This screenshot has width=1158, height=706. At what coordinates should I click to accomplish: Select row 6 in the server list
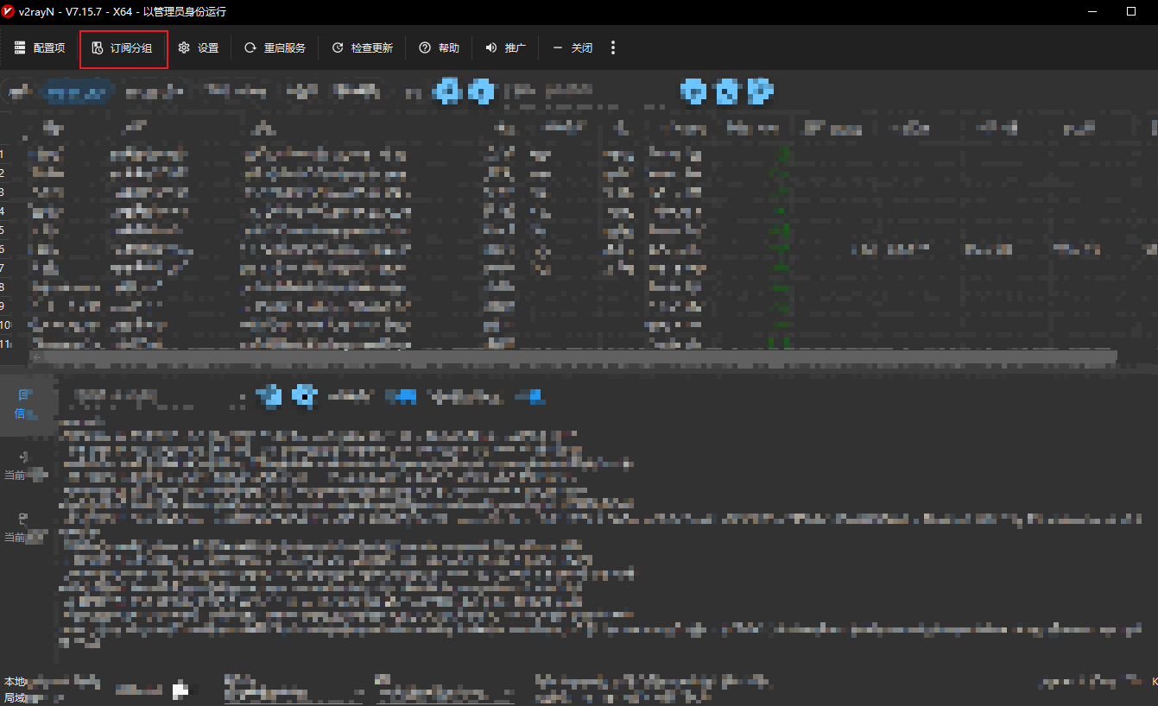[x=259, y=249]
